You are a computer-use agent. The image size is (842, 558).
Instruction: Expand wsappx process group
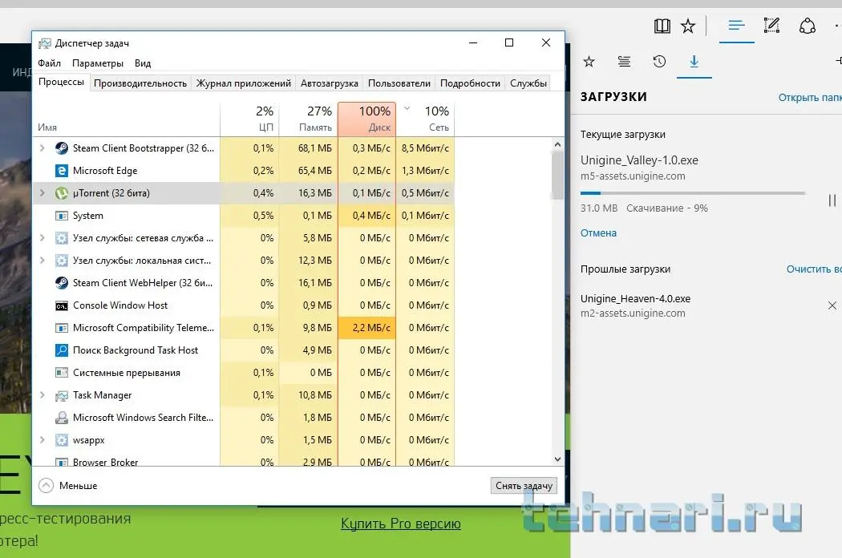tap(43, 440)
